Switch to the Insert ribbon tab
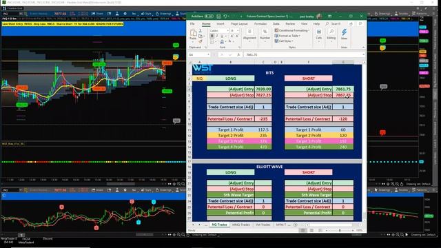Screen dimensions: 441x248 point(220,24)
